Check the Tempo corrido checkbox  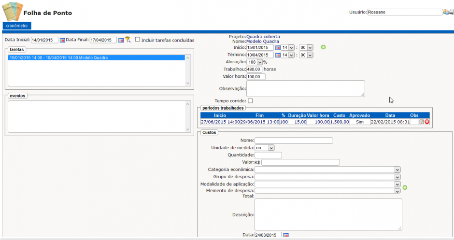250,100
